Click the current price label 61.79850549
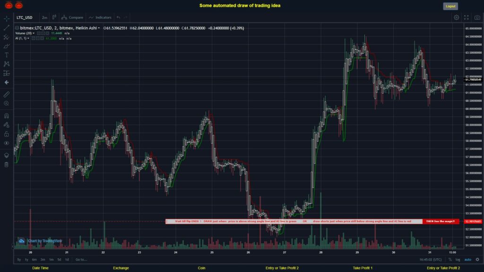Image resolution: width=484 pixels, height=272 pixels. 473,79
